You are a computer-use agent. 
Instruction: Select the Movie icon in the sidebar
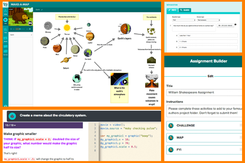(x=6, y=21)
